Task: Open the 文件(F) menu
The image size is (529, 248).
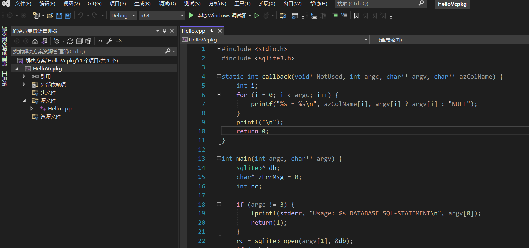Action: tap(23, 4)
